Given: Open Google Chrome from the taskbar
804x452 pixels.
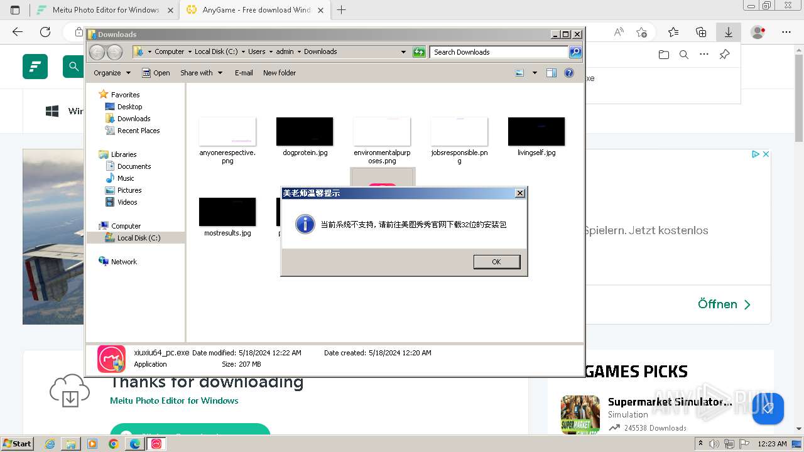Looking at the screenshot, I should (x=113, y=444).
